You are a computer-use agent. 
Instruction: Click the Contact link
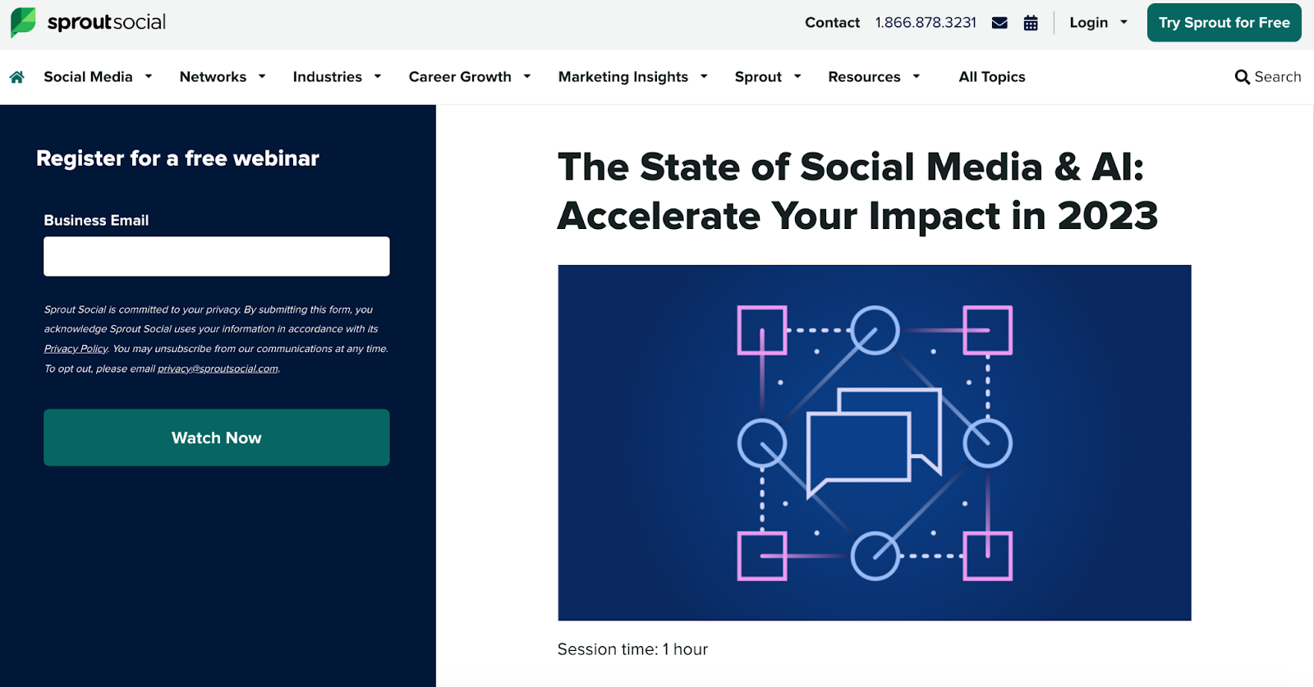coord(832,23)
